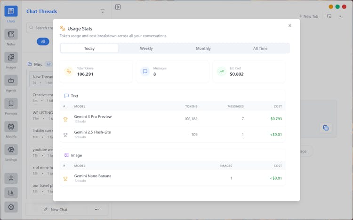The width and height of the screenshot is (353, 220).
Task: Expand the Misc folder
Action: pos(38,64)
